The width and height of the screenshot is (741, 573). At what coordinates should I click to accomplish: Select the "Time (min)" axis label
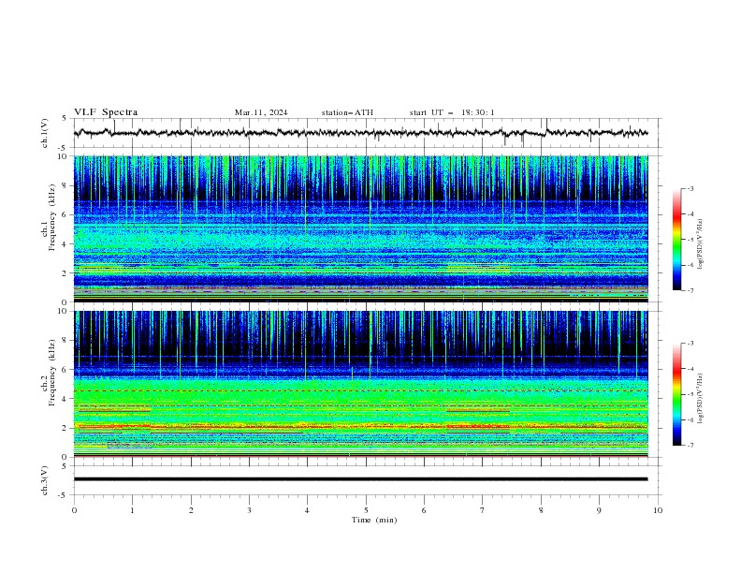(x=374, y=520)
